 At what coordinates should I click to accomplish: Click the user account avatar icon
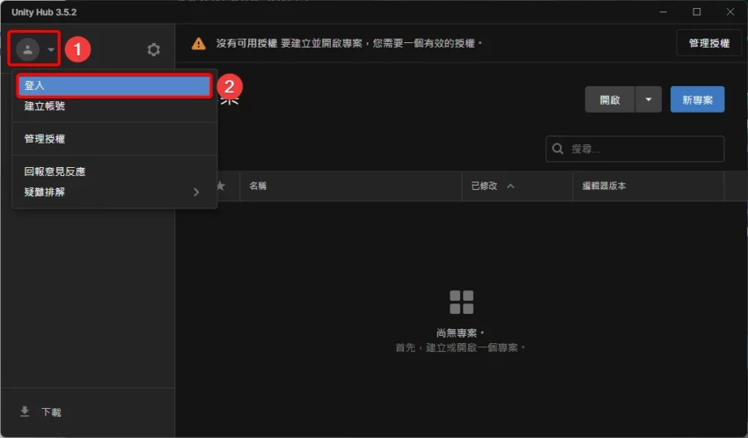pos(27,49)
